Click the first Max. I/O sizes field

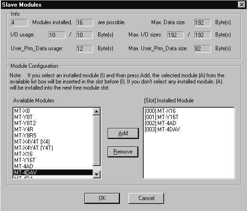[175, 35]
